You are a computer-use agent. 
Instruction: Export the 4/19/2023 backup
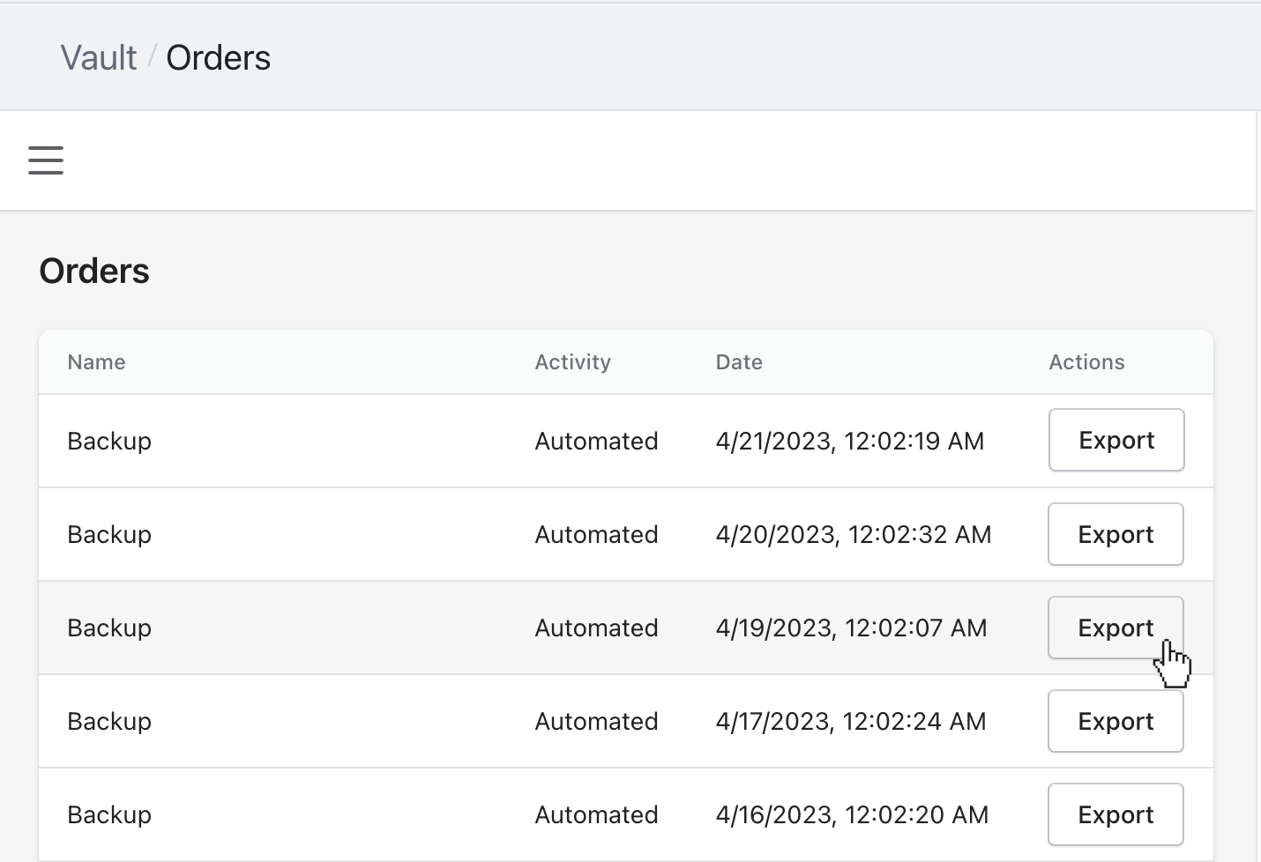1115,628
